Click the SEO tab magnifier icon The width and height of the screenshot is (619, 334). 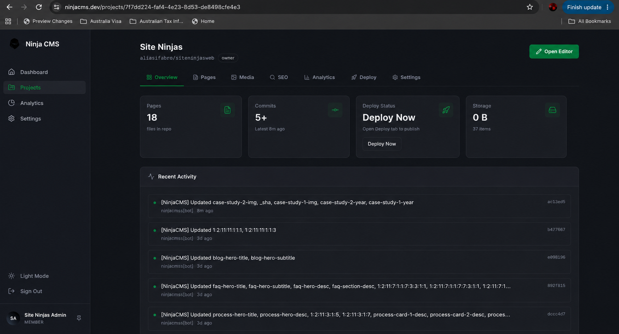click(272, 77)
